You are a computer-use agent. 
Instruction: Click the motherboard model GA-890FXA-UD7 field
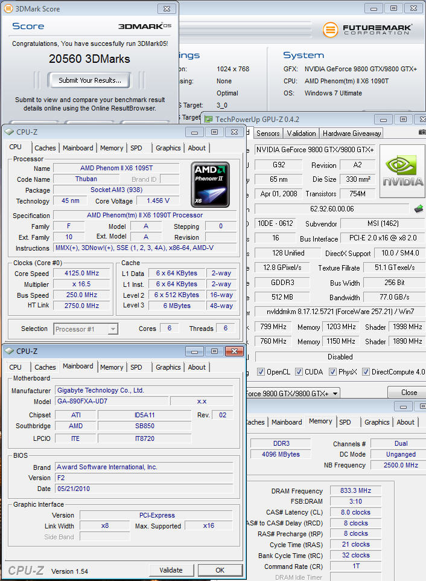pyautogui.click(x=112, y=401)
